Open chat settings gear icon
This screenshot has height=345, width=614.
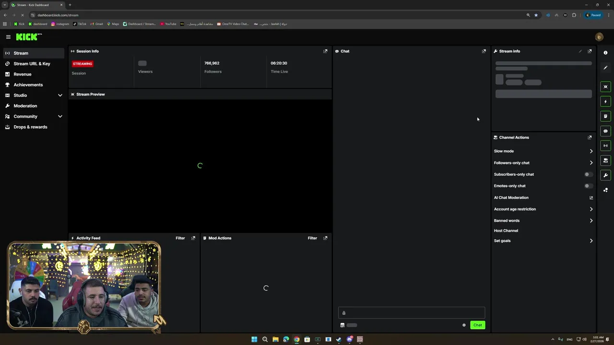[464, 325]
